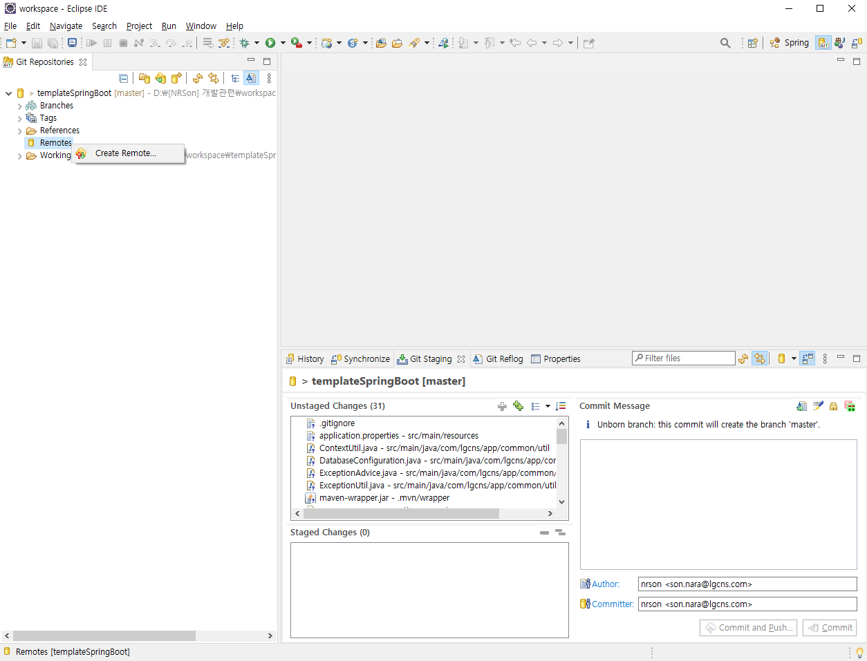Screen dimensions: 867x661
Task: Refresh the Git Repositories view
Action: tap(197, 77)
